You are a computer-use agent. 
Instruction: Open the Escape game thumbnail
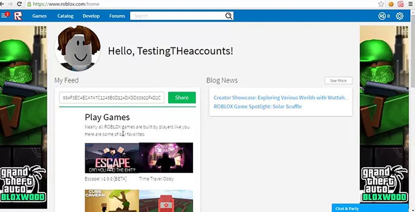tap(112, 158)
